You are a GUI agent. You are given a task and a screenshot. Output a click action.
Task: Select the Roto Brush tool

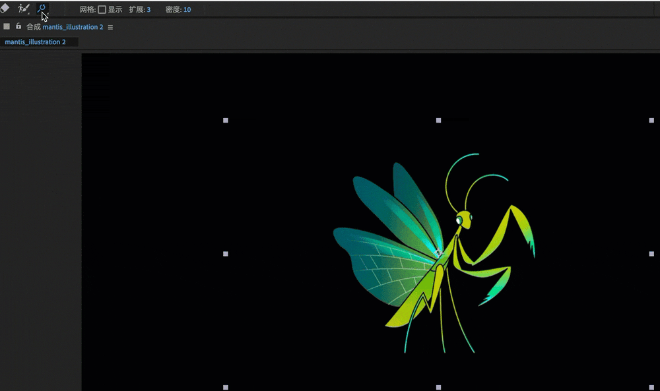point(23,9)
